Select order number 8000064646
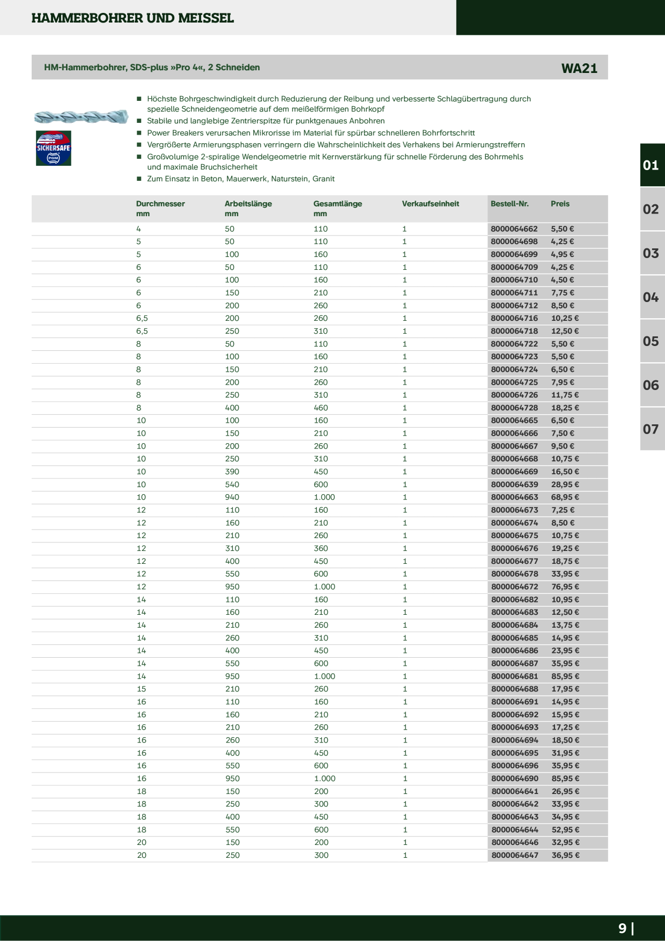Image resolution: width=665 pixels, height=941 pixels. pyautogui.click(x=514, y=843)
